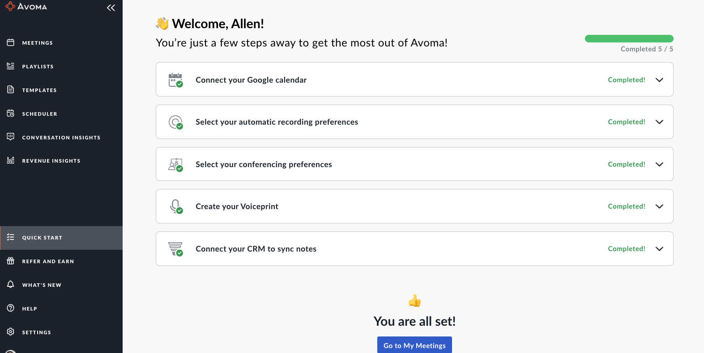The width and height of the screenshot is (704, 353).
Task: Click the What's New bell icon
Action: point(11,285)
